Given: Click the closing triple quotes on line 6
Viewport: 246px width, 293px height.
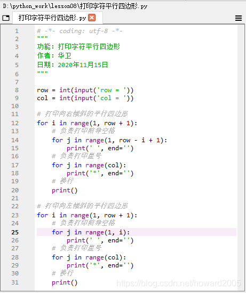Looking at the screenshot, I should (43, 73).
